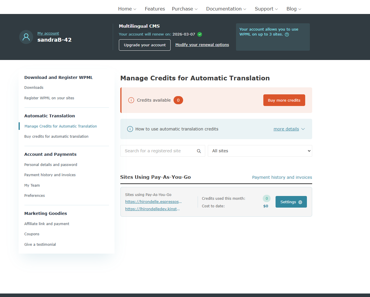Open Affiliate link and payment
The width and height of the screenshot is (370, 297).
(47, 224)
